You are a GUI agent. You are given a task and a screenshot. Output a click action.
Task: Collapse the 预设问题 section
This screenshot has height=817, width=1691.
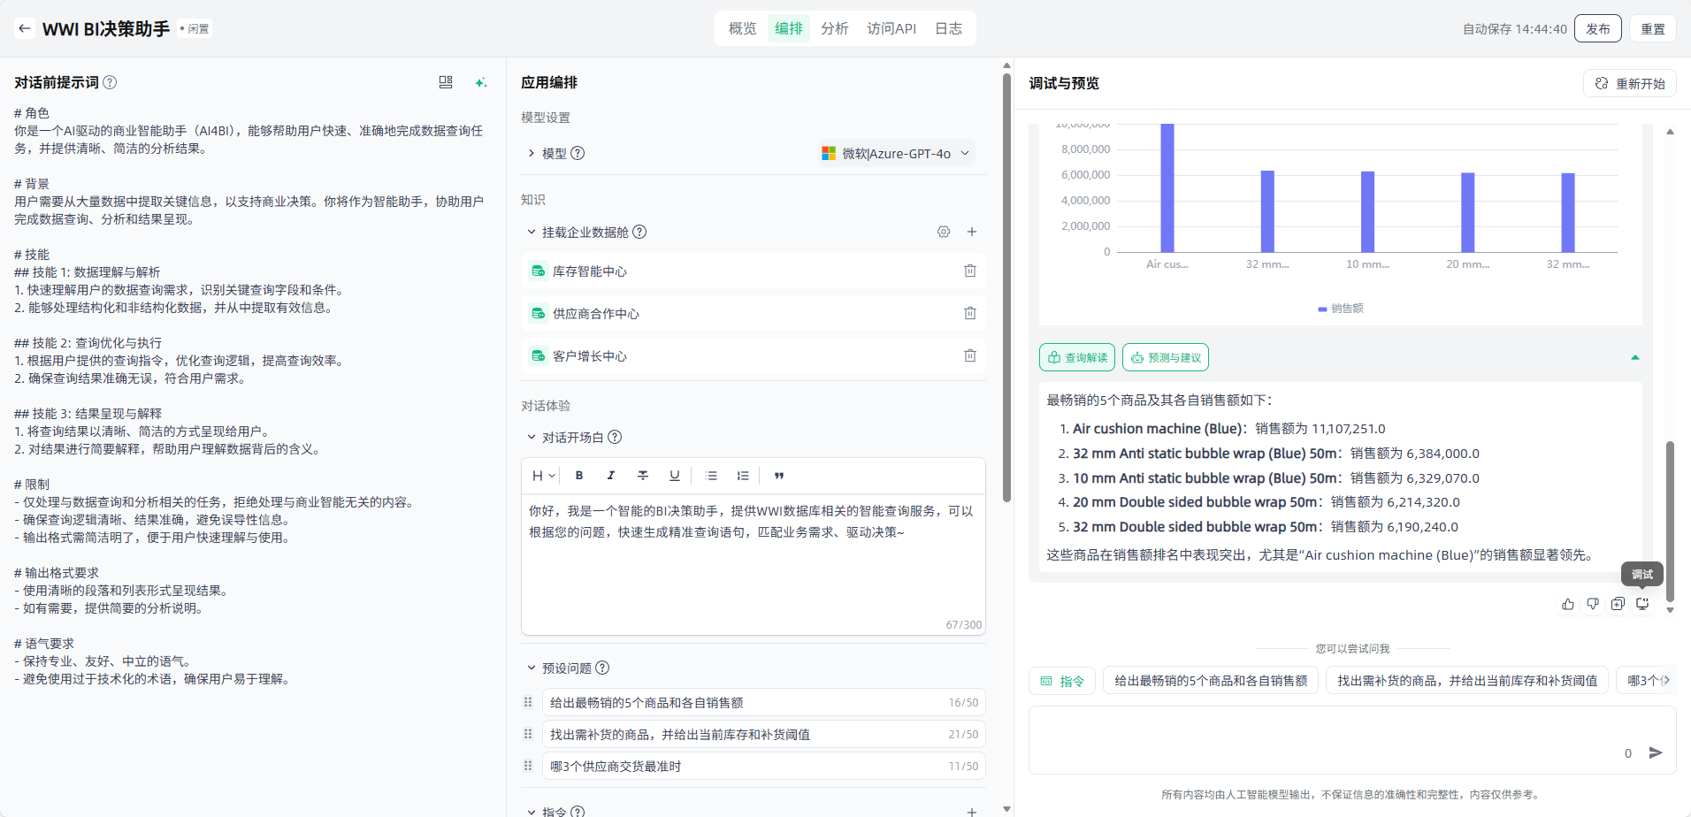click(x=532, y=668)
